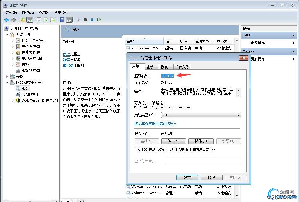Open the File (文件) menu

coord(11,13)
